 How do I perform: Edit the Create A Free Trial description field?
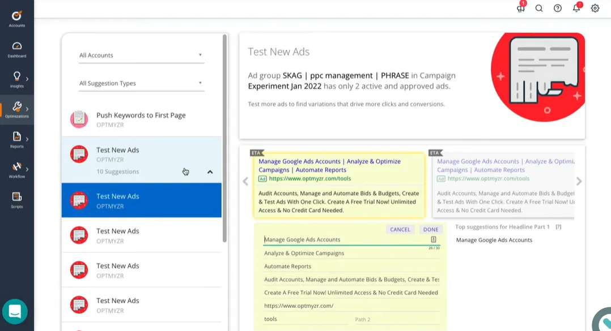click(352, 293)
